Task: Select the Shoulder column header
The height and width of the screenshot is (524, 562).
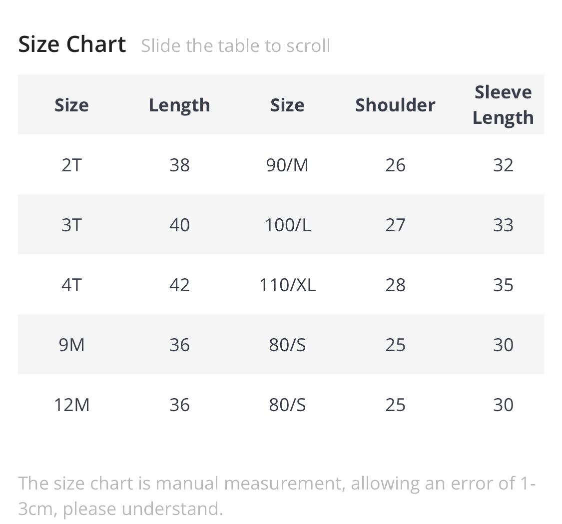Action: point(395,105)
